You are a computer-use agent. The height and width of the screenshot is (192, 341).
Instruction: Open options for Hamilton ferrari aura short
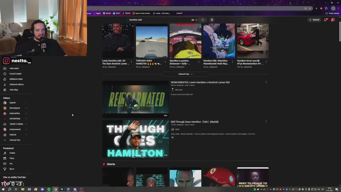(266, 62)
